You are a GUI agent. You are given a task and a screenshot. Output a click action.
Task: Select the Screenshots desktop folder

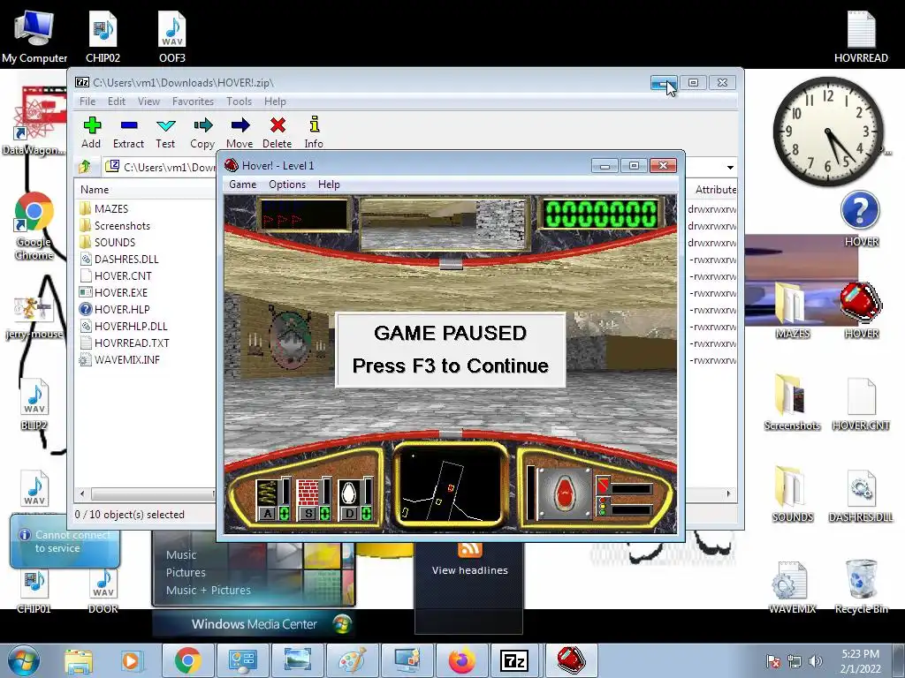point(793,403)
